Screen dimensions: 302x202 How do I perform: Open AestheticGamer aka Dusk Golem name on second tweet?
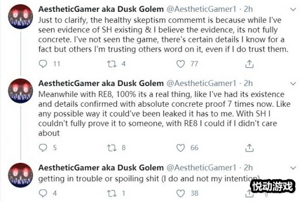click(101, 83)
